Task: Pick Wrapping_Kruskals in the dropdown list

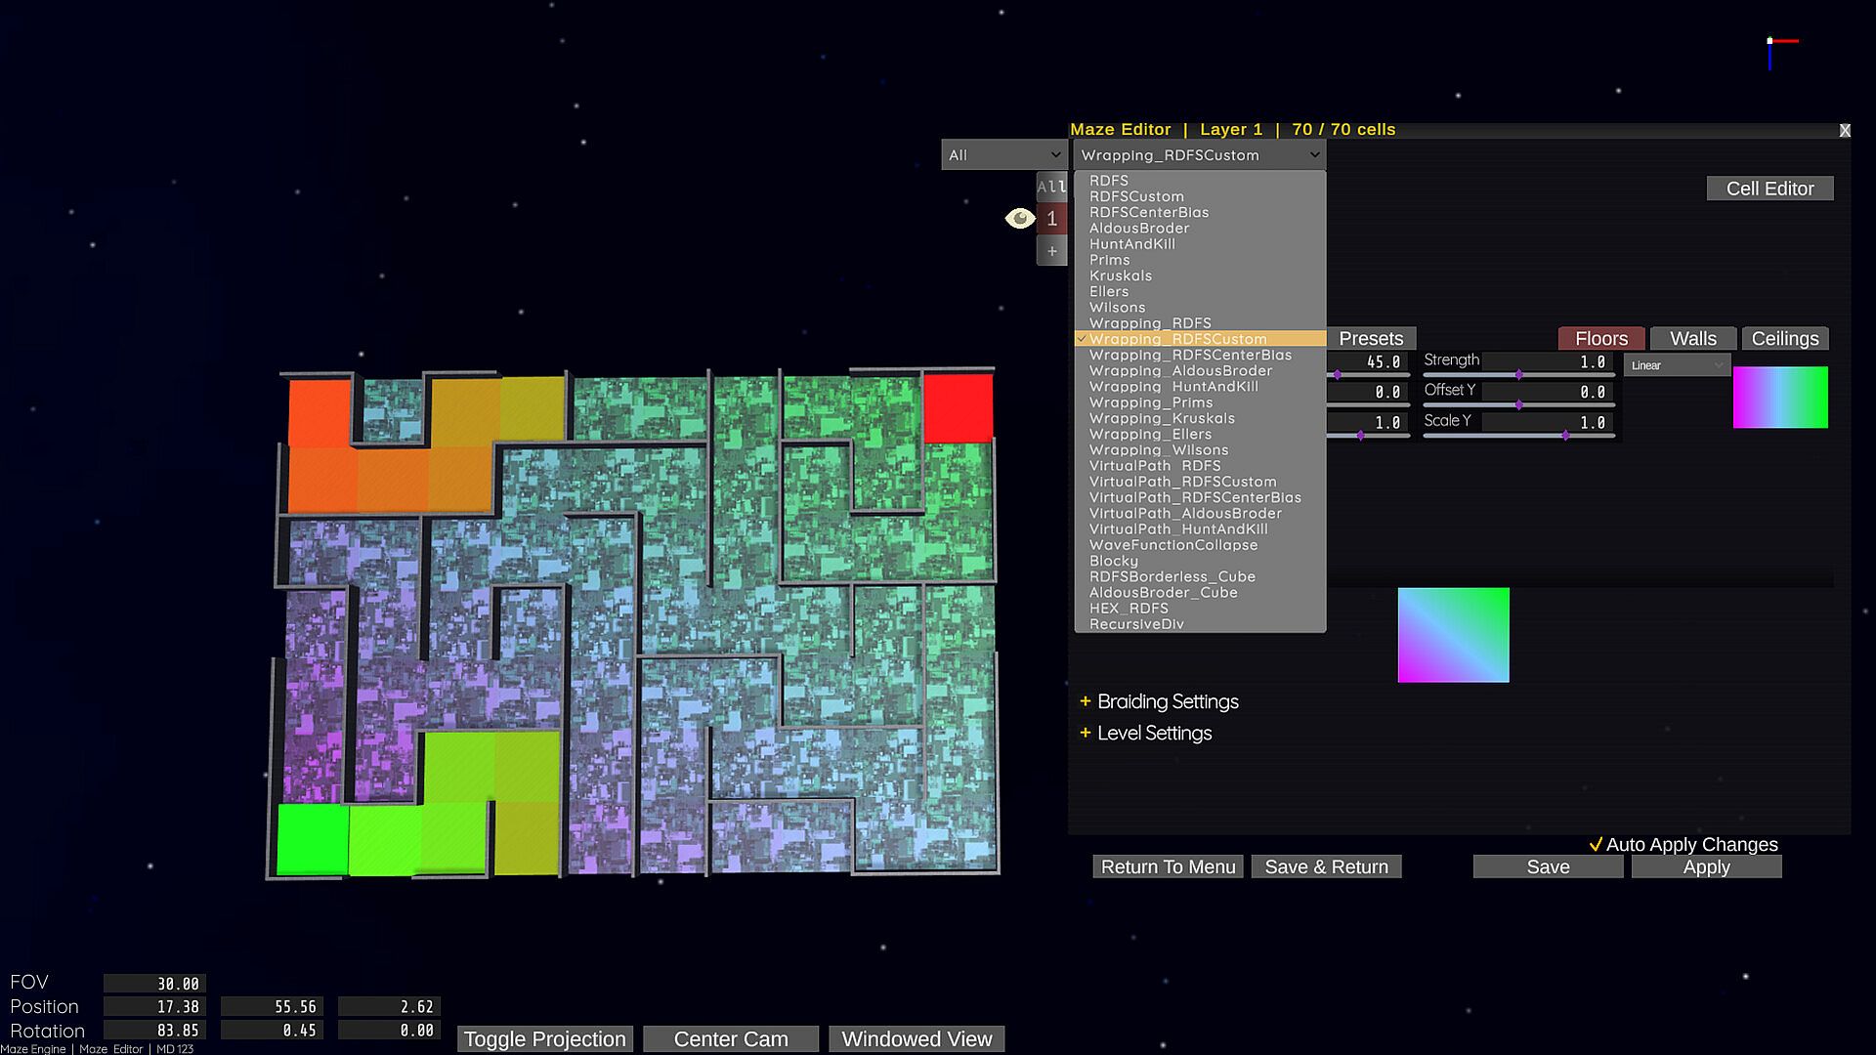Action: pyautogui.click(x=1161, y=418)
